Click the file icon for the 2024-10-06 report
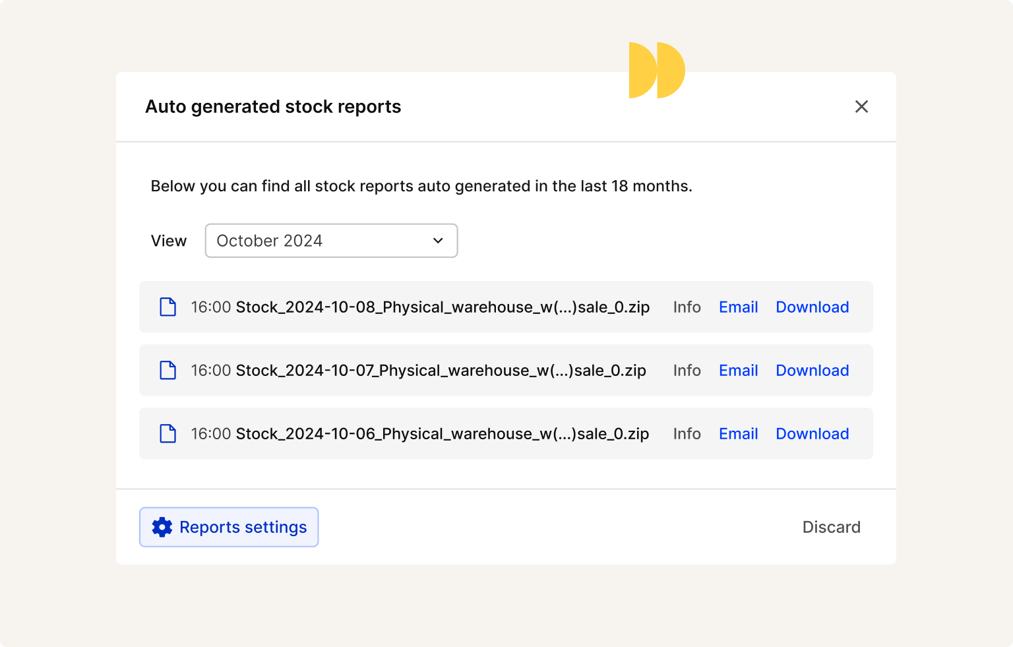Screen dimensions: 1013x647 pos(168,433)
